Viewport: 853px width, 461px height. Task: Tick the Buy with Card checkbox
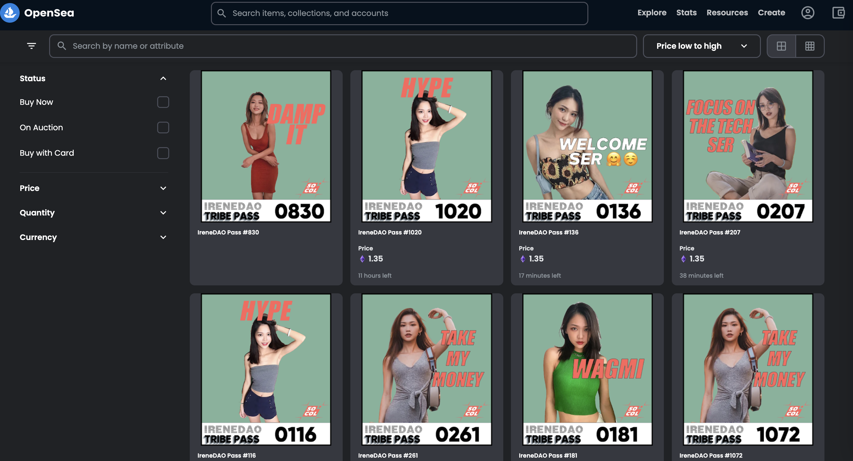pos(163,153)
